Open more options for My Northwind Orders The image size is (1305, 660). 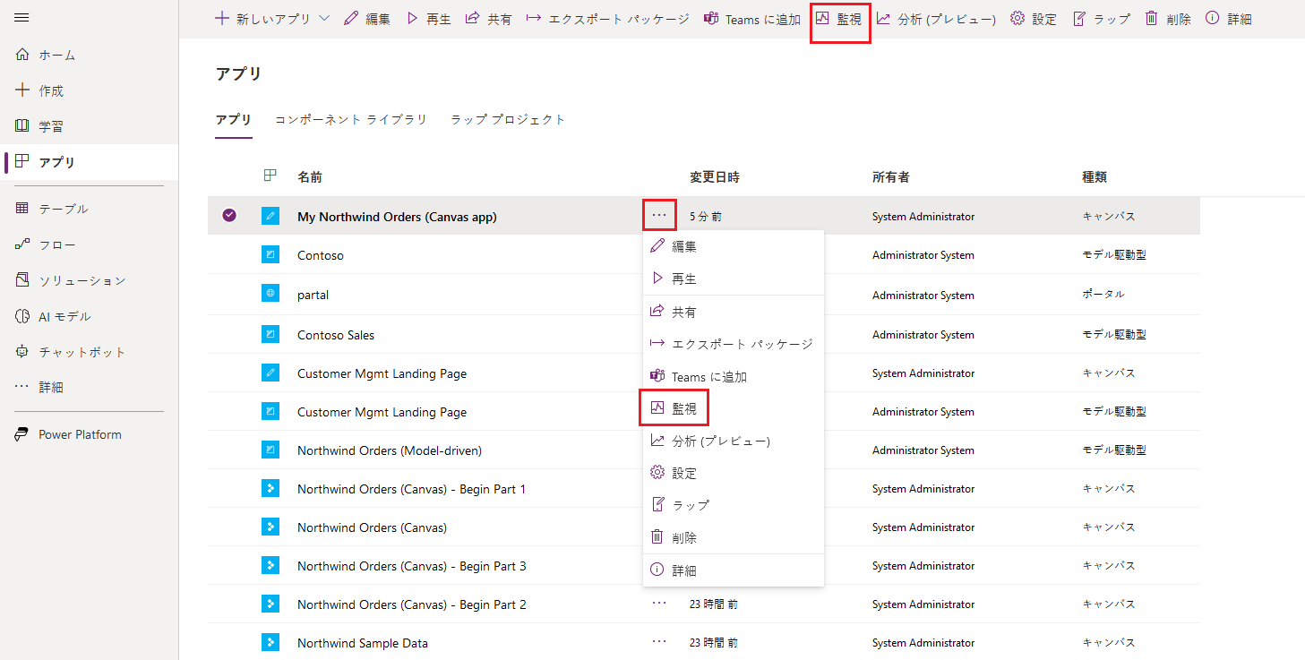pyautogui.click(x=659, y=215)
